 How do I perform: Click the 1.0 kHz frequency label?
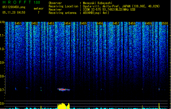pos(2,49)
